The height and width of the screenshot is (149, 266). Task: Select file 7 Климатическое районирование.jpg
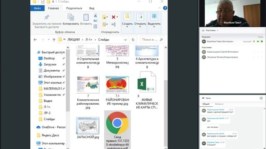[x=88, y=93]
